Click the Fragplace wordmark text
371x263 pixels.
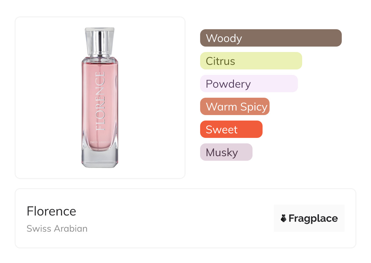pyautogui.click(x=313, y=218)
